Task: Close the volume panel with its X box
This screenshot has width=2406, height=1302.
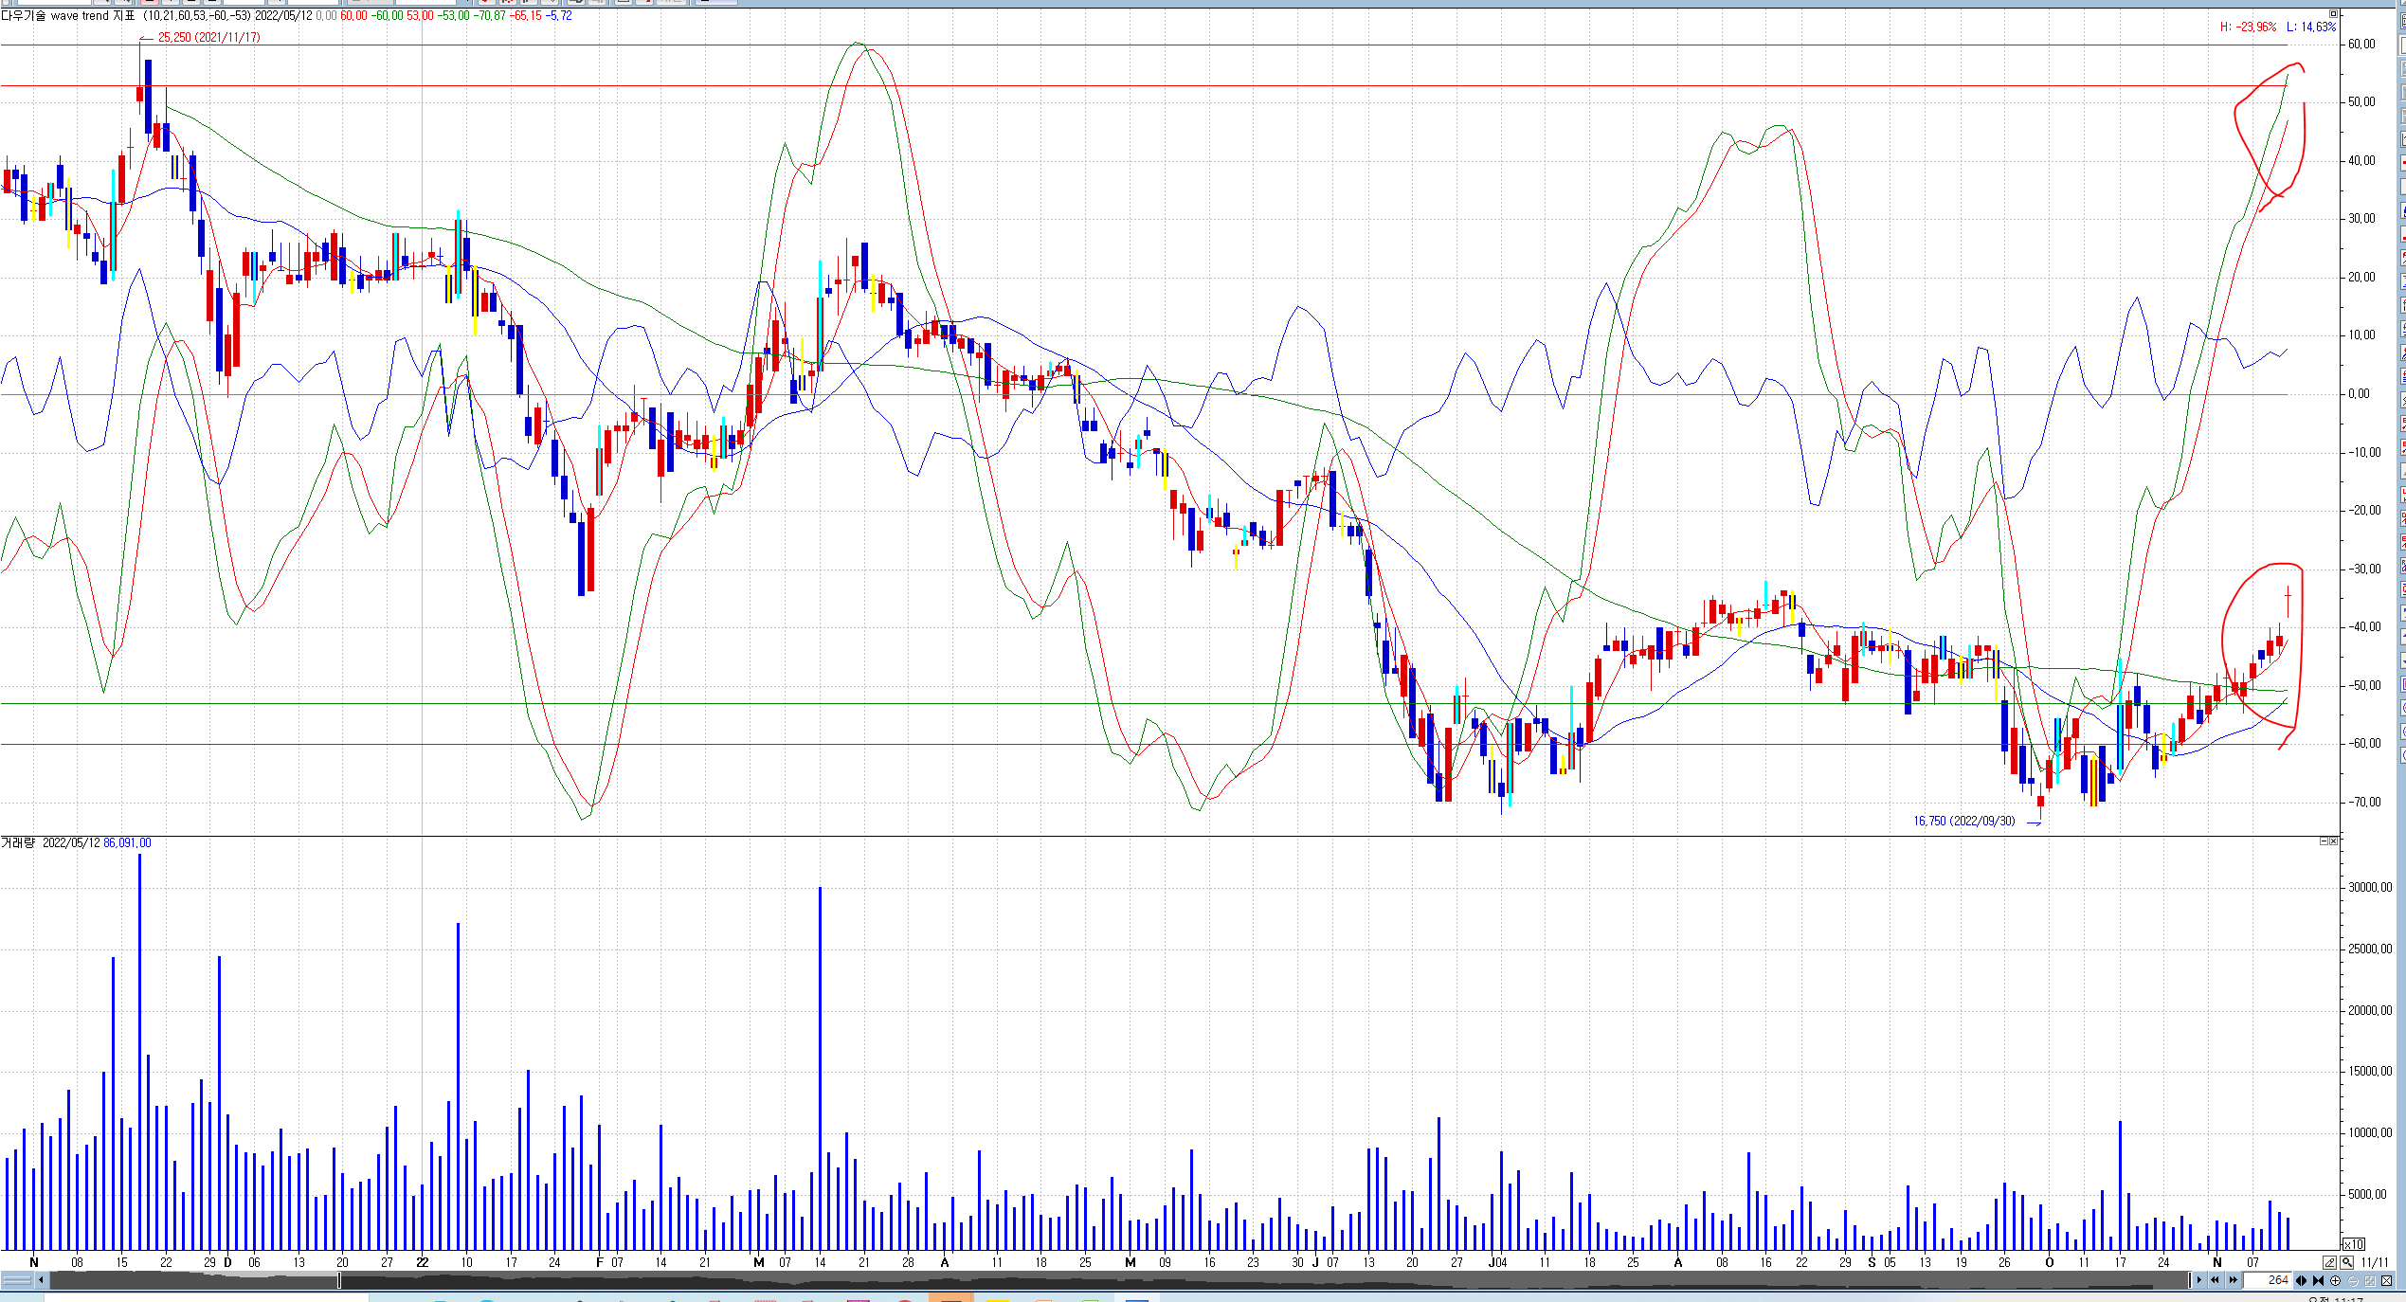Action: click(2333, 841)
